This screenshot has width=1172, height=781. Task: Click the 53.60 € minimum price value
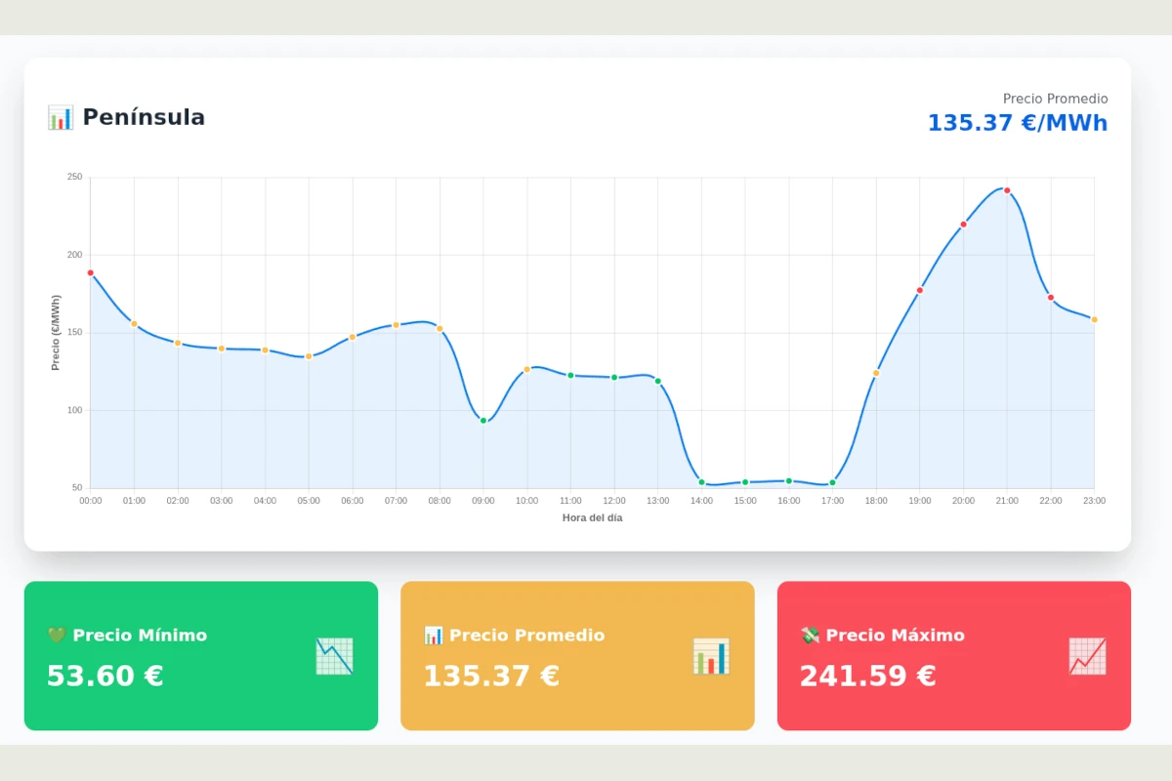105,676
